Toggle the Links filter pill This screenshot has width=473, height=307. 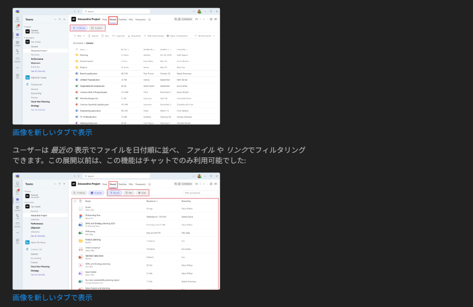(141, 193)
